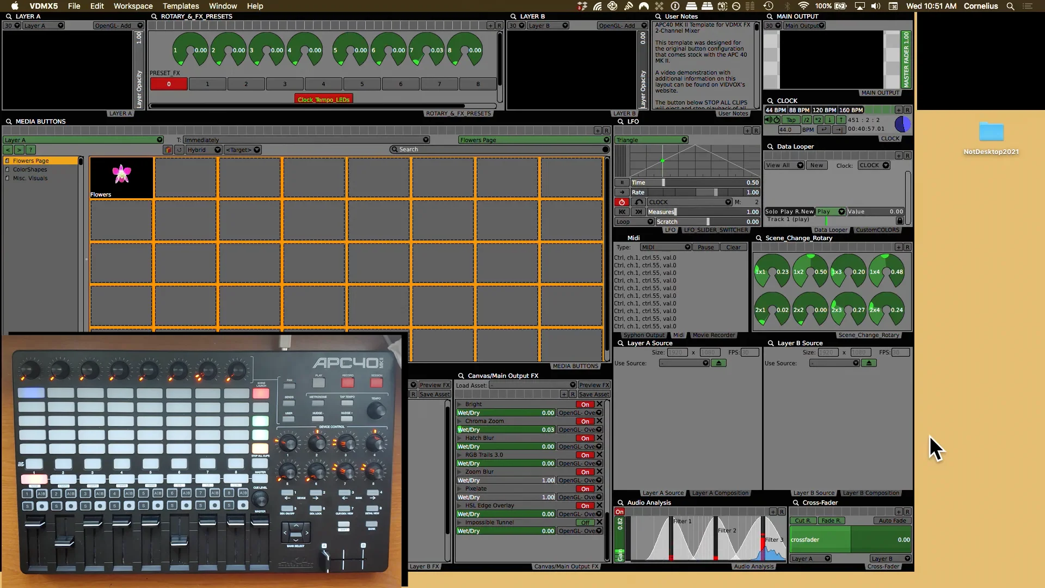The height and width of the screenshot is (588, 1045).
Task: Switch to Movie Recorder tab
Action: tap(714, 335)
